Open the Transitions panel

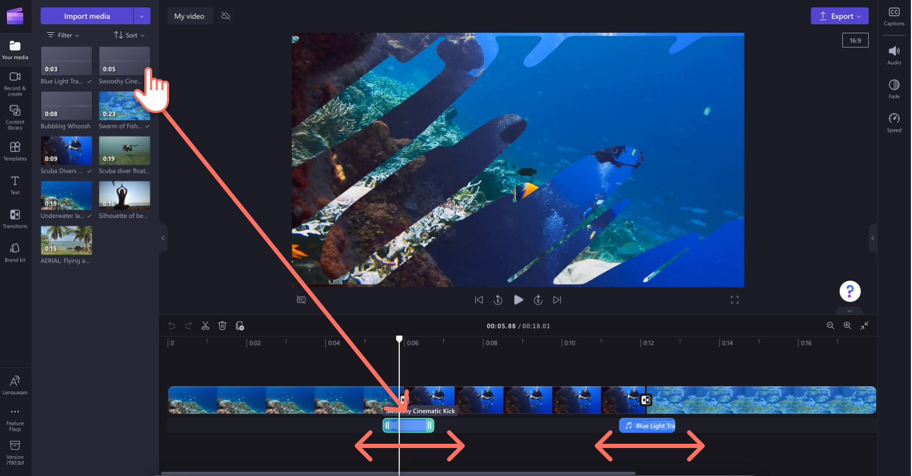pyautogui.click(x=15, y=219)
